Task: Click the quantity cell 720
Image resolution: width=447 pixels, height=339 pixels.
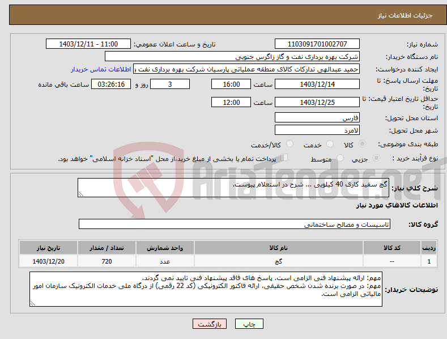Action: click(107, 261)
